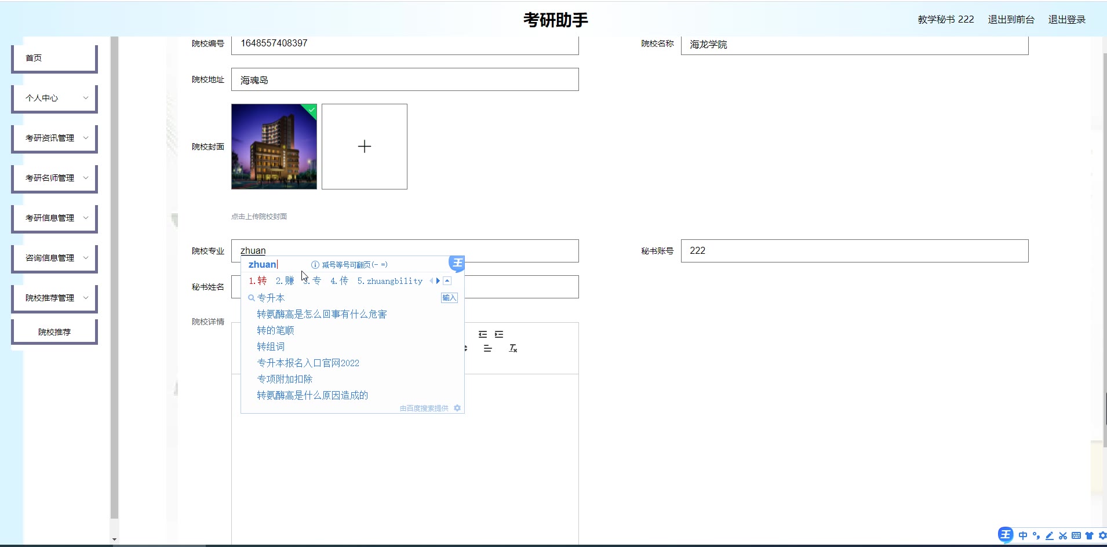Viewport: 1107px width, 547px height.
Task: Select suggestion 转氨酶高是什么原因造成的
Action: point(312,395)
